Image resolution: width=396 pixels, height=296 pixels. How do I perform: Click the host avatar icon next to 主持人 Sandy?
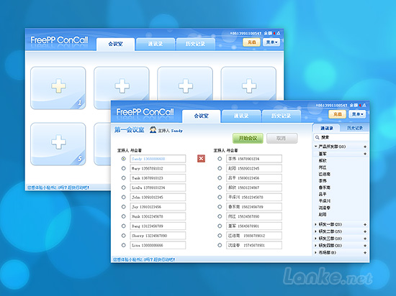click(x=153, y=130)
